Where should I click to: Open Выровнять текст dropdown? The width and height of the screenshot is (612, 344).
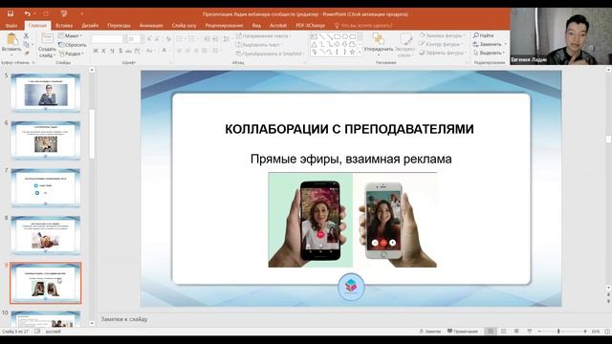point(259,45)
